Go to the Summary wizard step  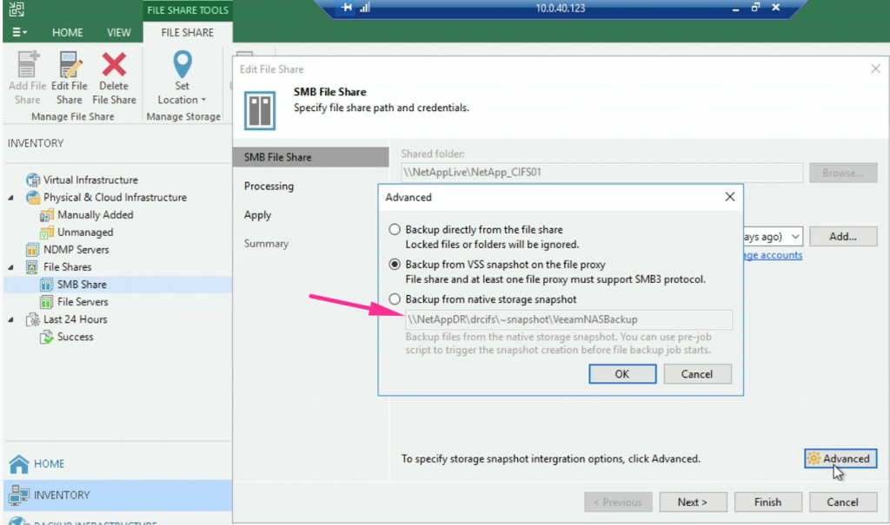point(266,243)
